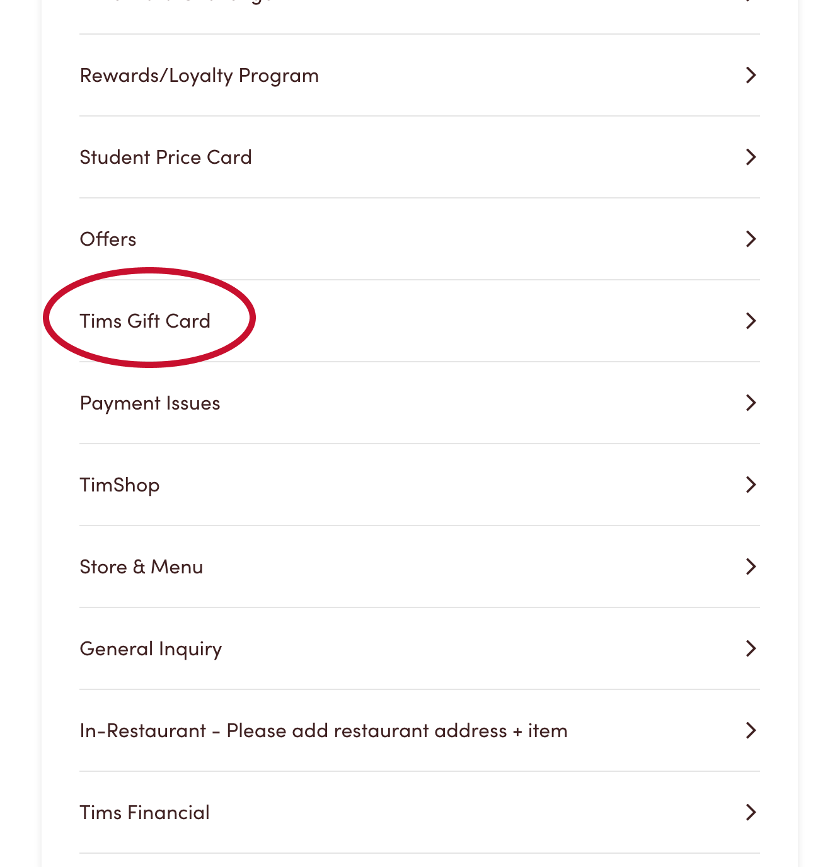Click the chevron beside Payment Issues
The height and width of the screenshot is (867, 818).
pos(751,403)
